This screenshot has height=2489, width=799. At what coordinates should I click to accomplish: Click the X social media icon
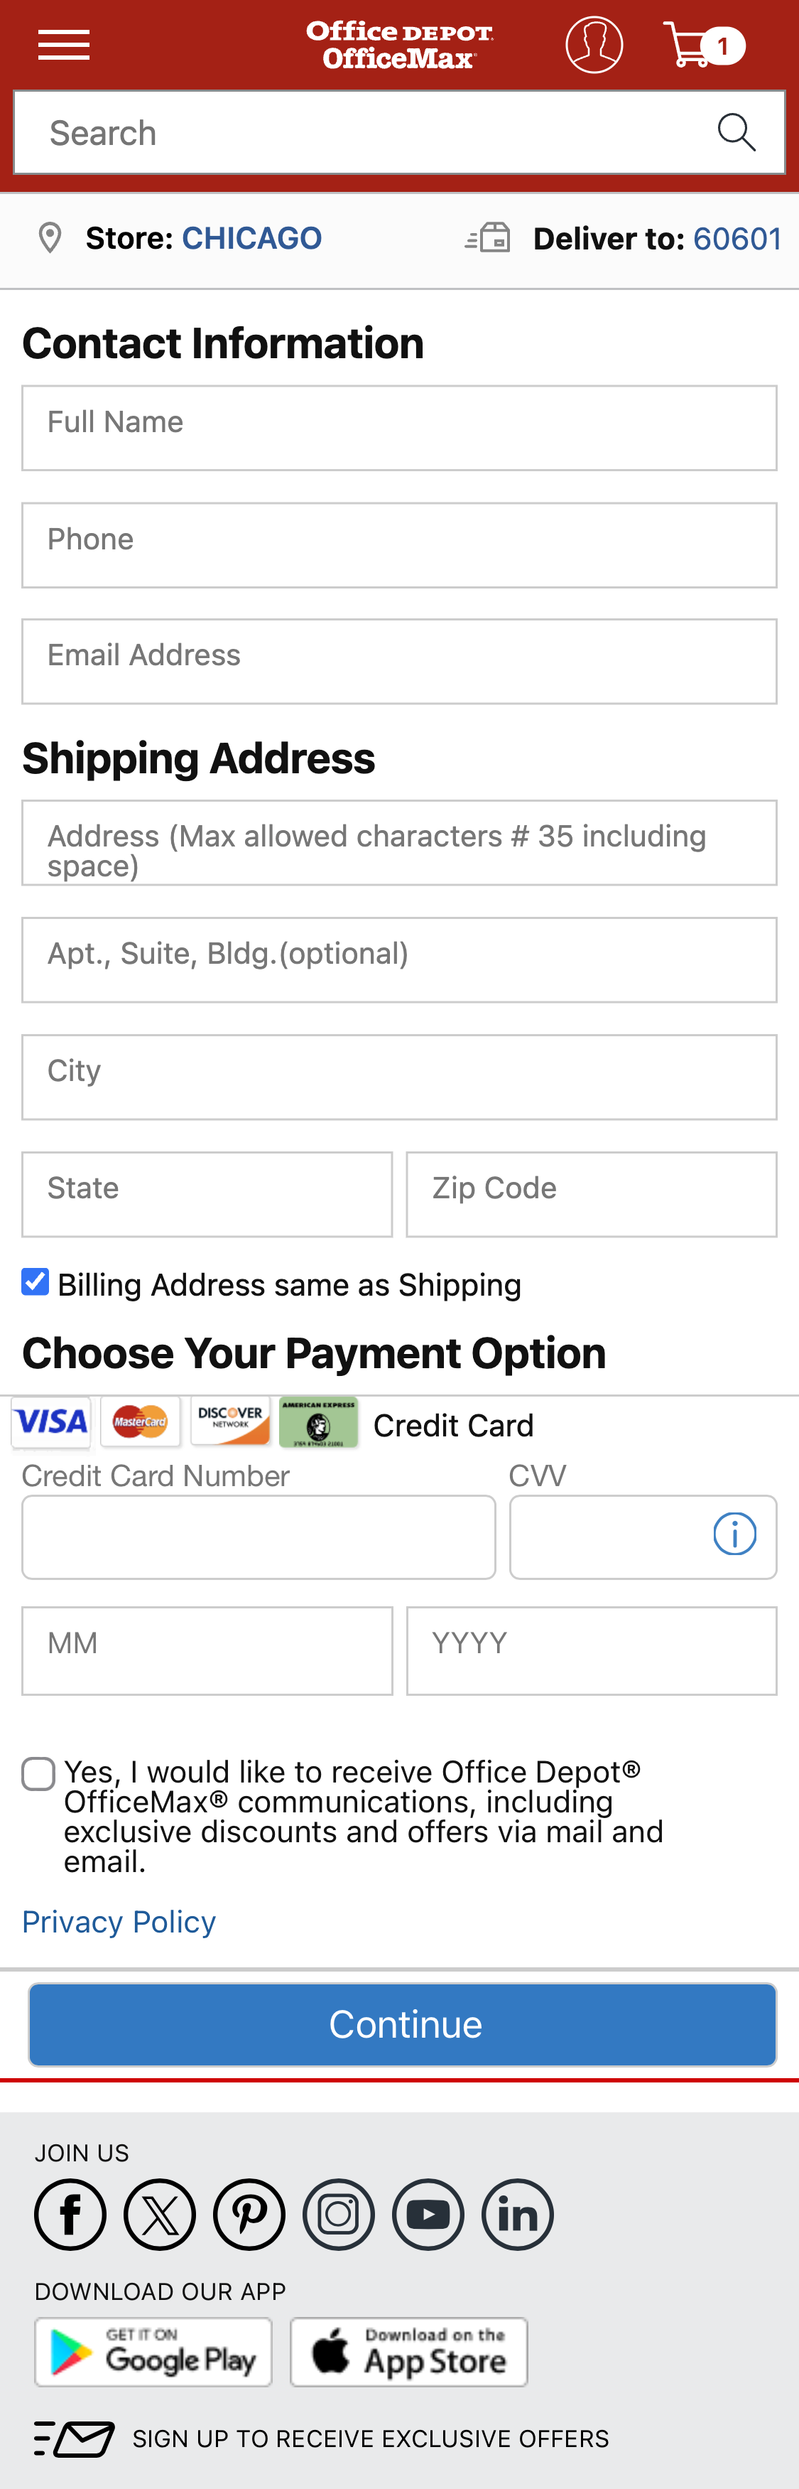(159, 2215)
